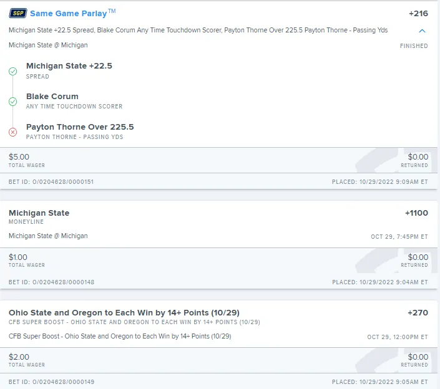The width and height of the screenshot is (440, 389).
Task: Click the SPREAD label
Action: click(x=37, y=77)
